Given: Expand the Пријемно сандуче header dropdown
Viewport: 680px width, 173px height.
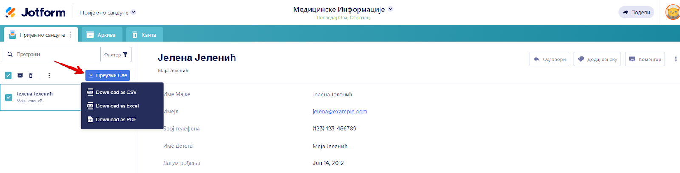Looking at the screenshot, I should tap(133, 12).
